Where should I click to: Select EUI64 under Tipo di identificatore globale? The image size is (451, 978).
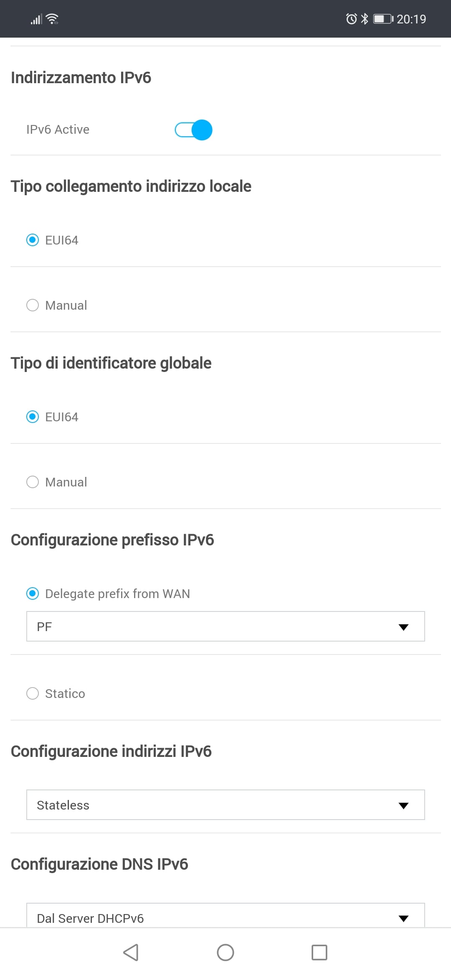[33, 417]
